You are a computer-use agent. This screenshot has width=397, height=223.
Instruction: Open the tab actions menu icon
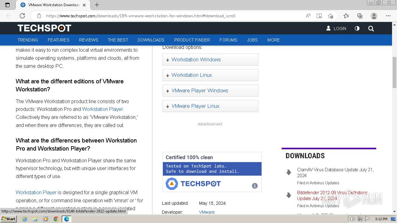tap(7, 5)
